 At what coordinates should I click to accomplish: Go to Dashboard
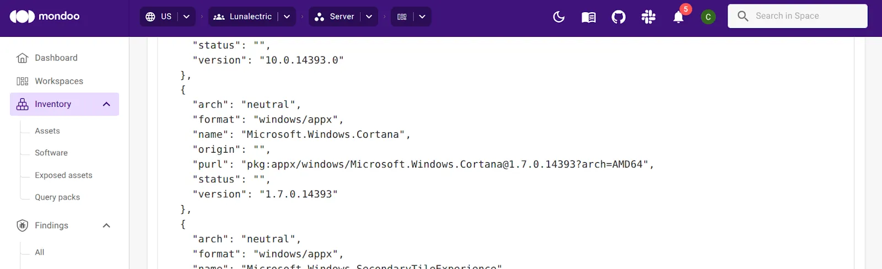56,58
